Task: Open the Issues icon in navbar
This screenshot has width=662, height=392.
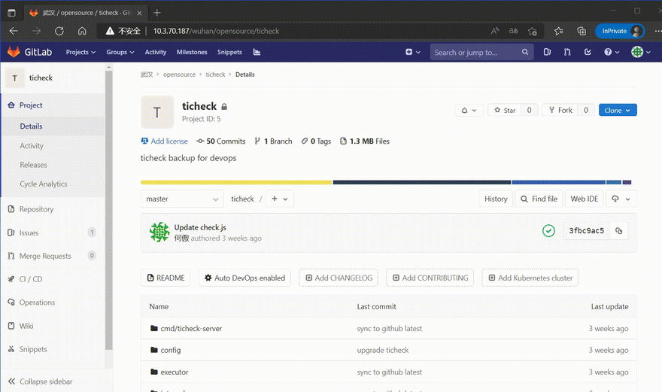Action: (547, 52)
